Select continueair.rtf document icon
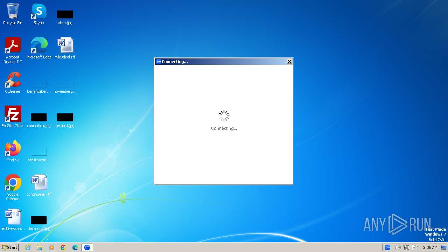The height and width of the screenshot is (252, 448). point(39,185)
